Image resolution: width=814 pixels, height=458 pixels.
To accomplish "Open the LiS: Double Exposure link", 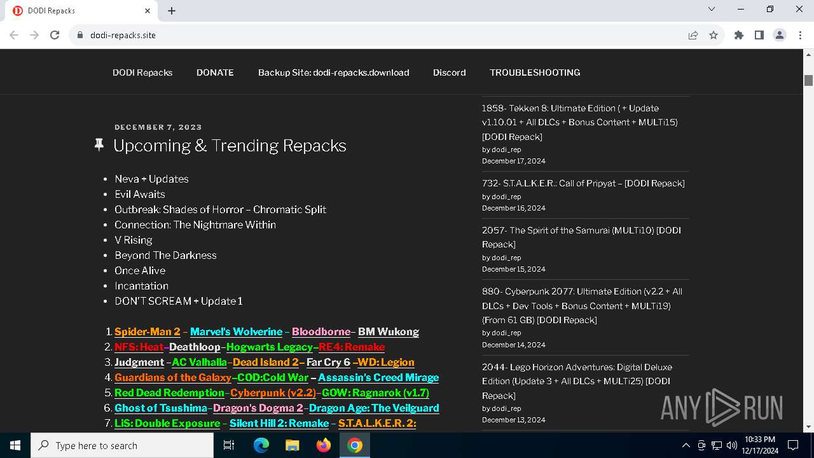I will 167,423.
